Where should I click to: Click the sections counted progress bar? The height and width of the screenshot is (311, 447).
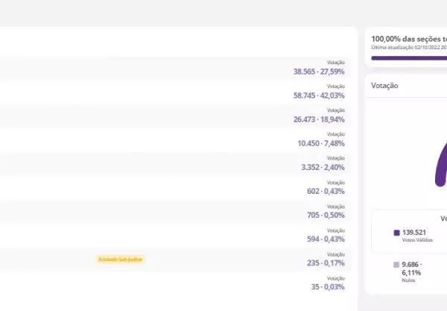tap(408, 57)
